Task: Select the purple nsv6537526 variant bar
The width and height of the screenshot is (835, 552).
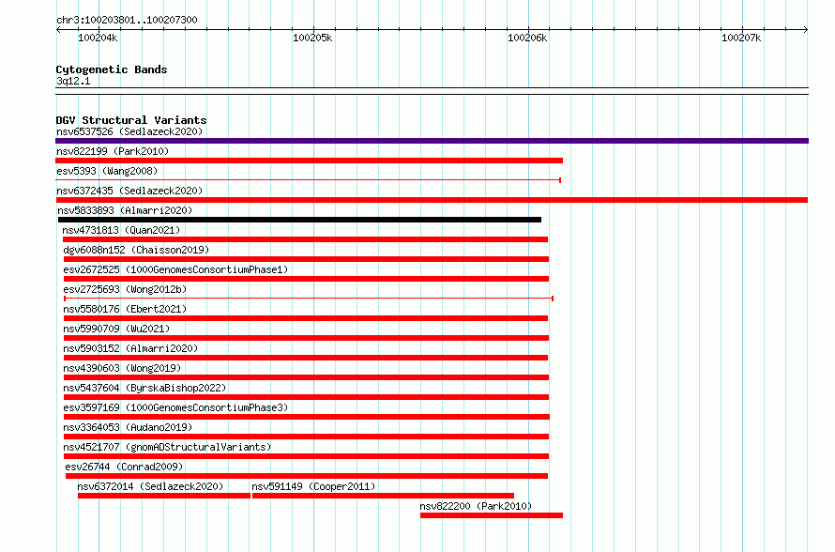Action: [432, 141]
